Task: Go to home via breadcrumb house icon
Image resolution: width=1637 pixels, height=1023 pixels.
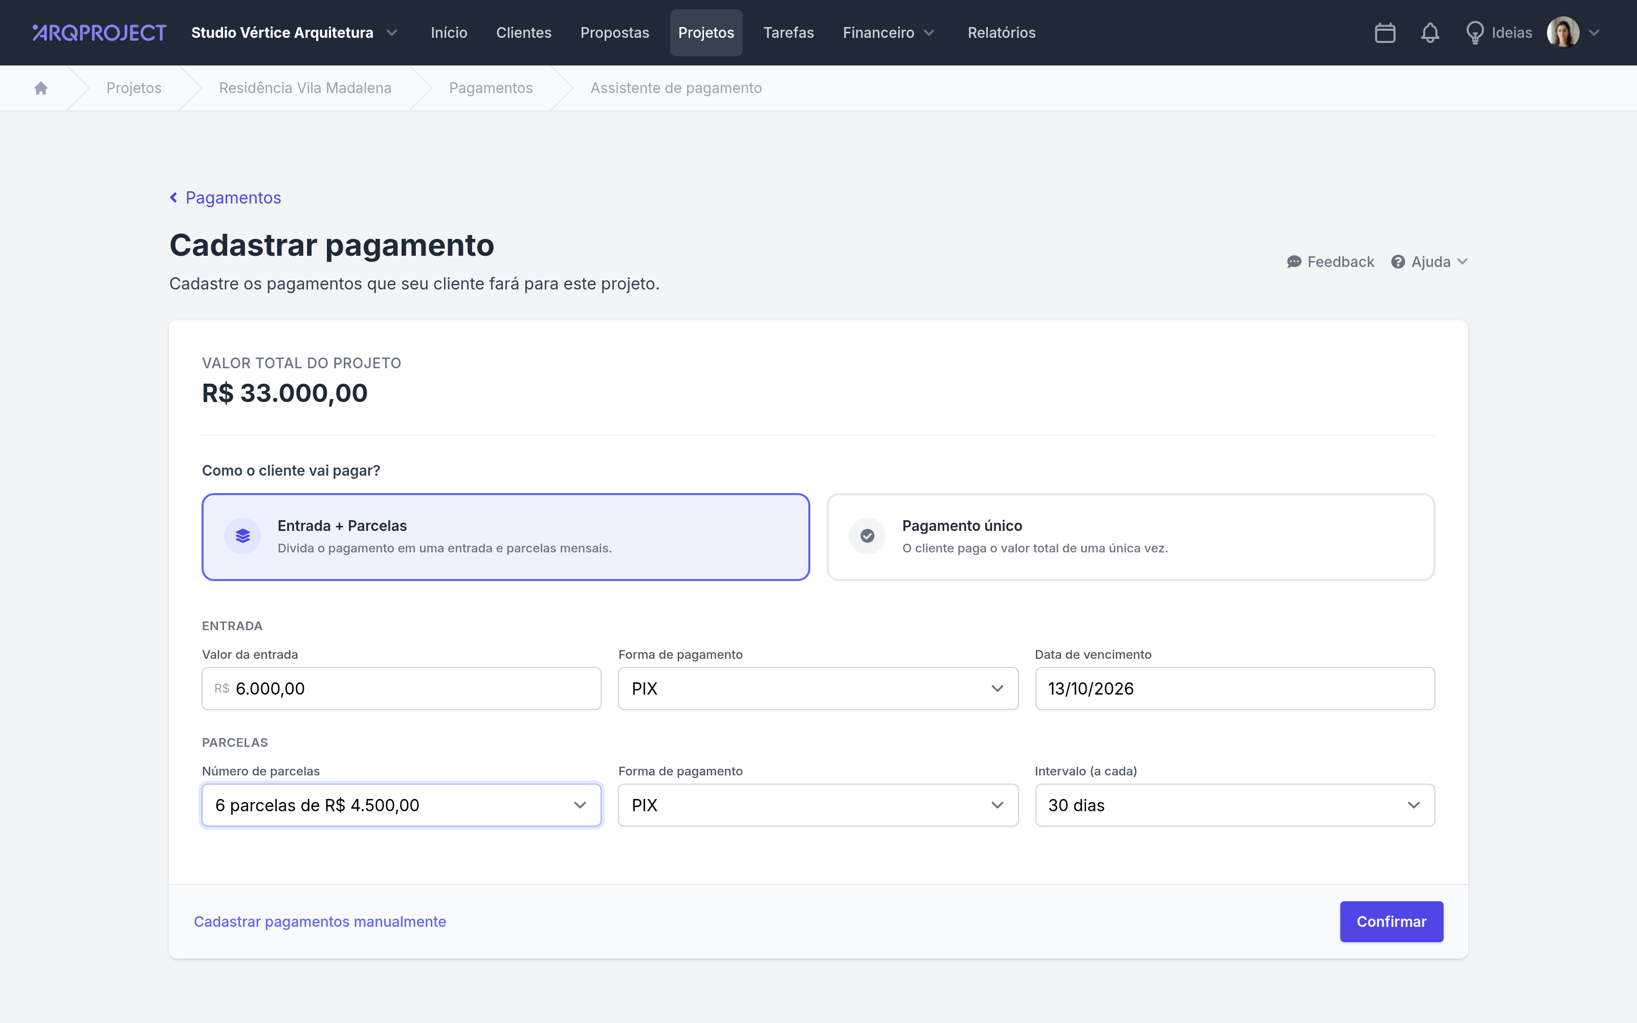Action: coord(40,88)
